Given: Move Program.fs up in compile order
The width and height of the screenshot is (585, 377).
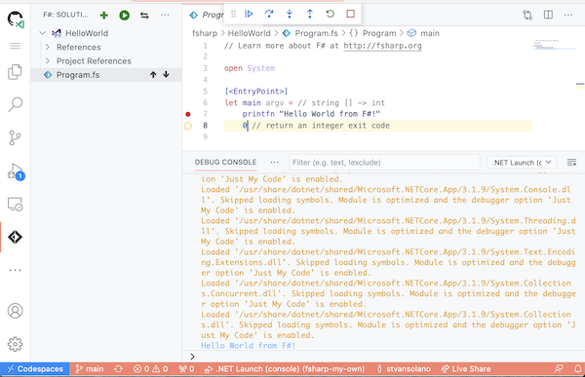Looking at the screenshot, I should point(153,75).
